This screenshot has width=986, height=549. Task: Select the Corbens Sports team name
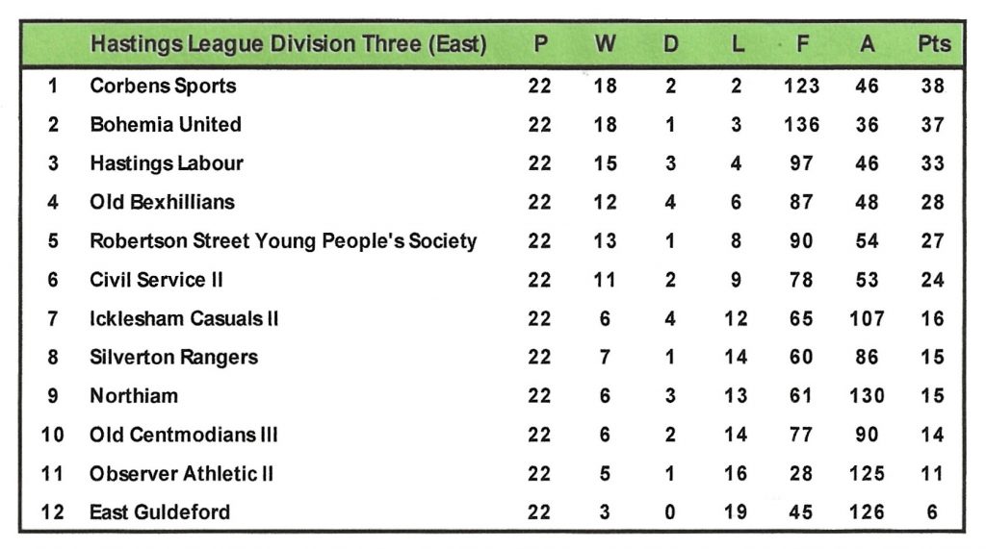[x=163, y=86]
